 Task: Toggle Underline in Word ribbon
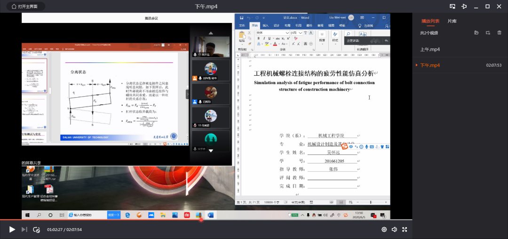(x=270, y=39)
